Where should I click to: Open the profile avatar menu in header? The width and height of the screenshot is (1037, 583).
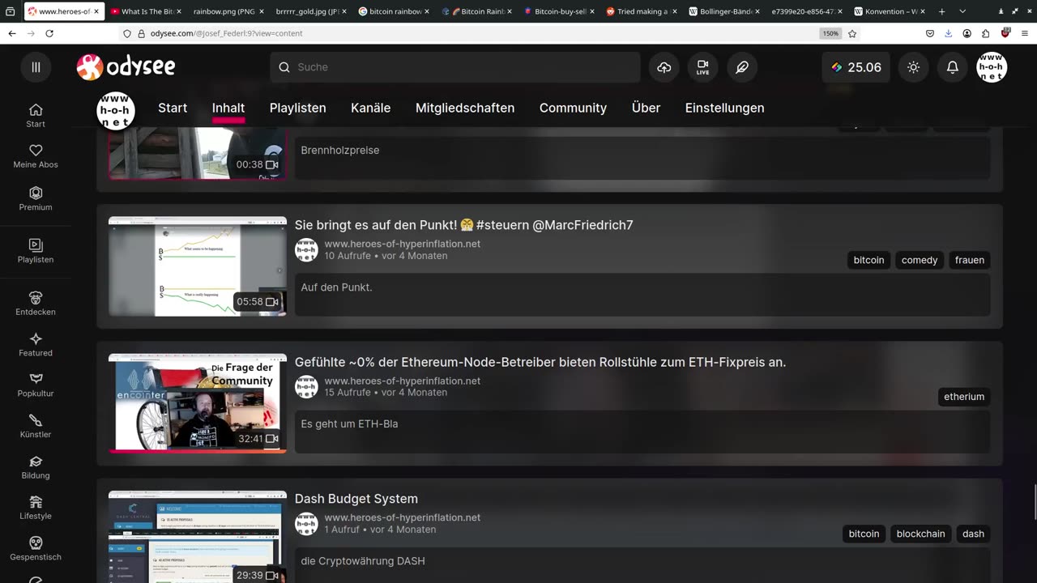tap(992, 67)
